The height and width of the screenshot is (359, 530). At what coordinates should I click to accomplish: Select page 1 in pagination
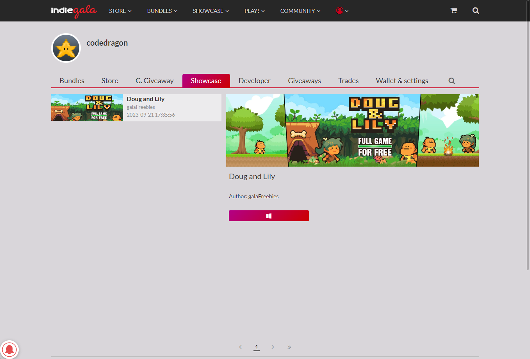click(x=257, y=347)
